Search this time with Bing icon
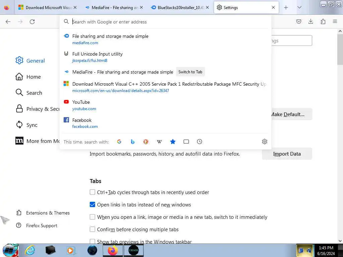 133,142
